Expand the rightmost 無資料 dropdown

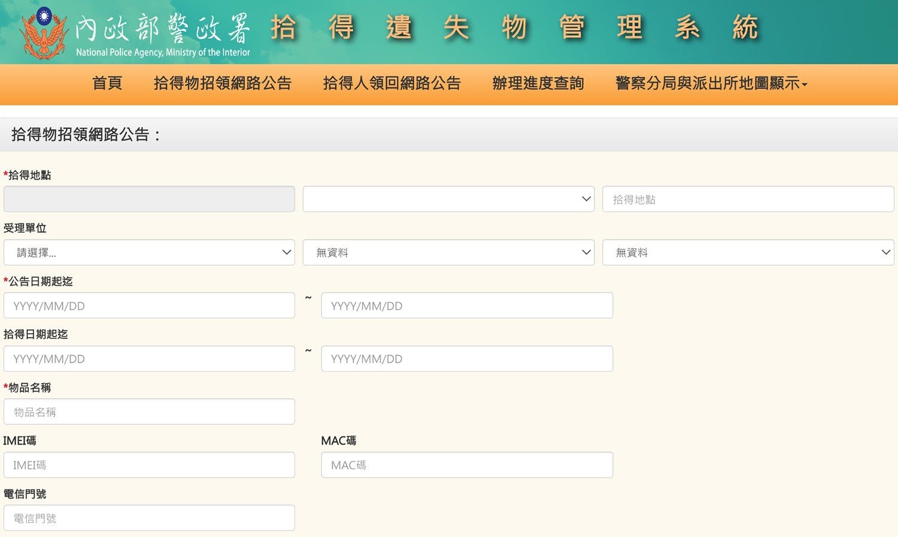(x=748, y=253)
